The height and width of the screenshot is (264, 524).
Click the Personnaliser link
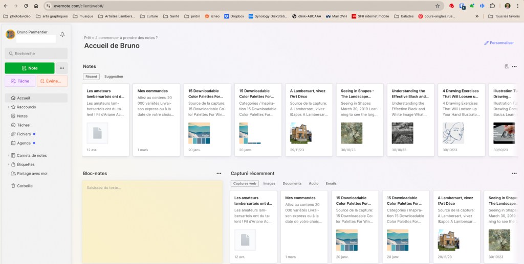(499, 43)
